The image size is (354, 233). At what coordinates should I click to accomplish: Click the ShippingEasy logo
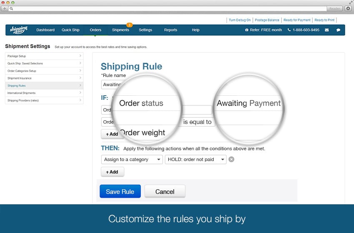pyautogui.click(x=19, y=30)
